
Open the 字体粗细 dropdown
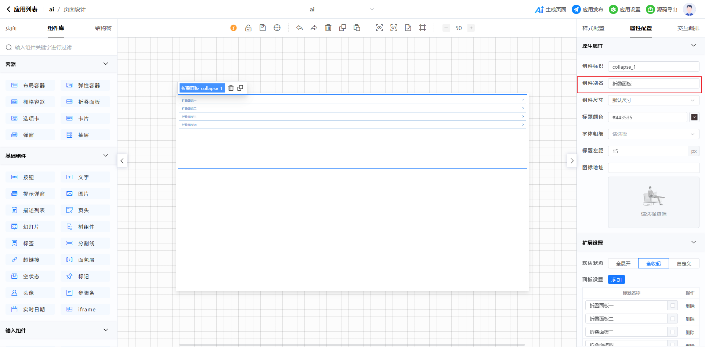click(653, 134)
